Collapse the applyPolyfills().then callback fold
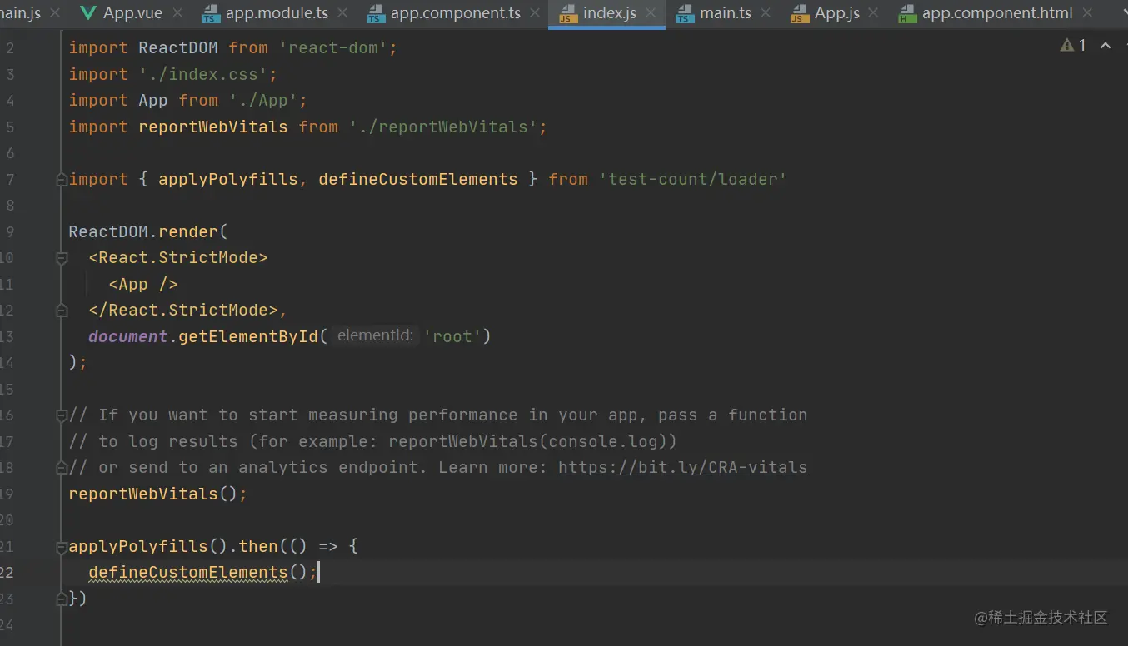The image size is (1128, 646). [61, 547]
